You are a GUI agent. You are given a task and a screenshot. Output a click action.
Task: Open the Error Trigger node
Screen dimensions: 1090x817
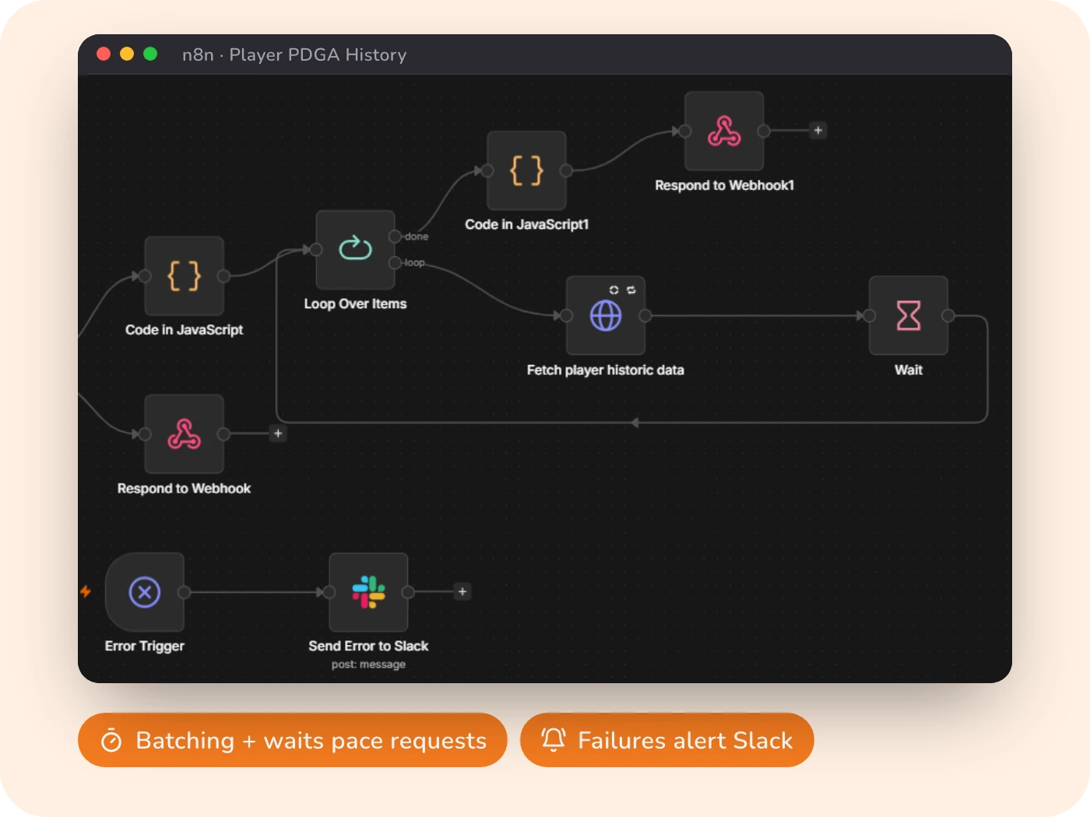145,592
